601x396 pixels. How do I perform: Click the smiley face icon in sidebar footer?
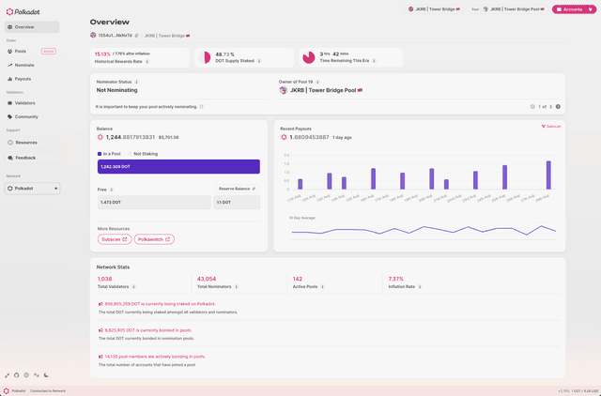tap(26, 375)
